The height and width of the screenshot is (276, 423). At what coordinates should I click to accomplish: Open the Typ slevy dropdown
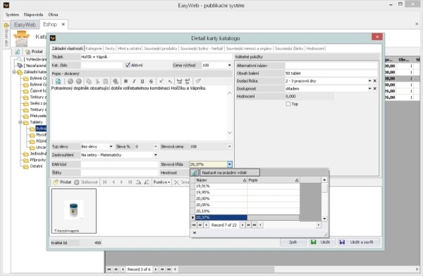pyautogui.click(x=111, y=147)
